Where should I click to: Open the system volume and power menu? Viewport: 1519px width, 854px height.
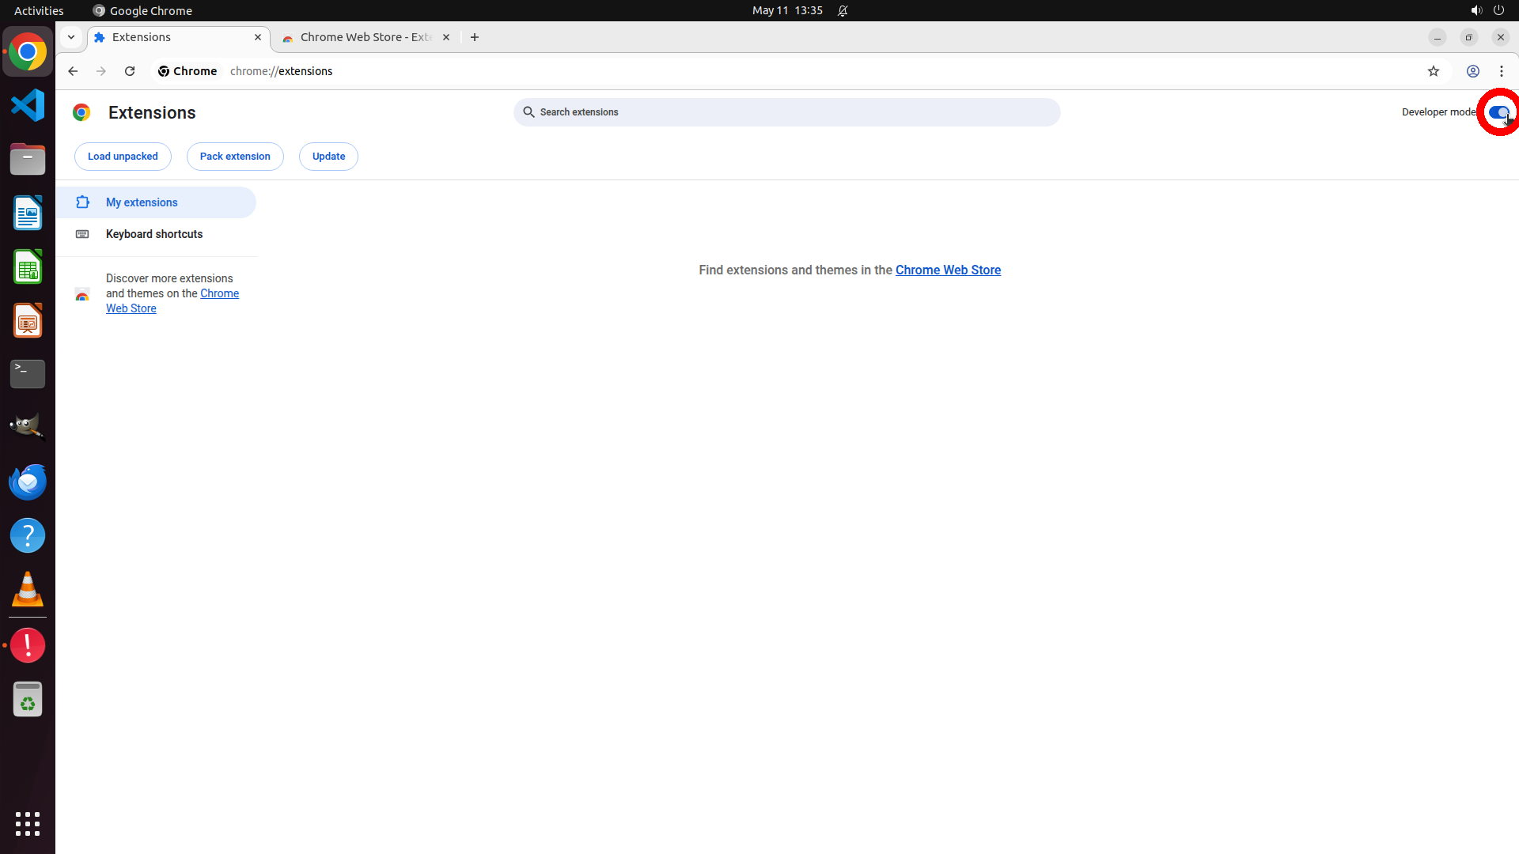point(1487,10)
